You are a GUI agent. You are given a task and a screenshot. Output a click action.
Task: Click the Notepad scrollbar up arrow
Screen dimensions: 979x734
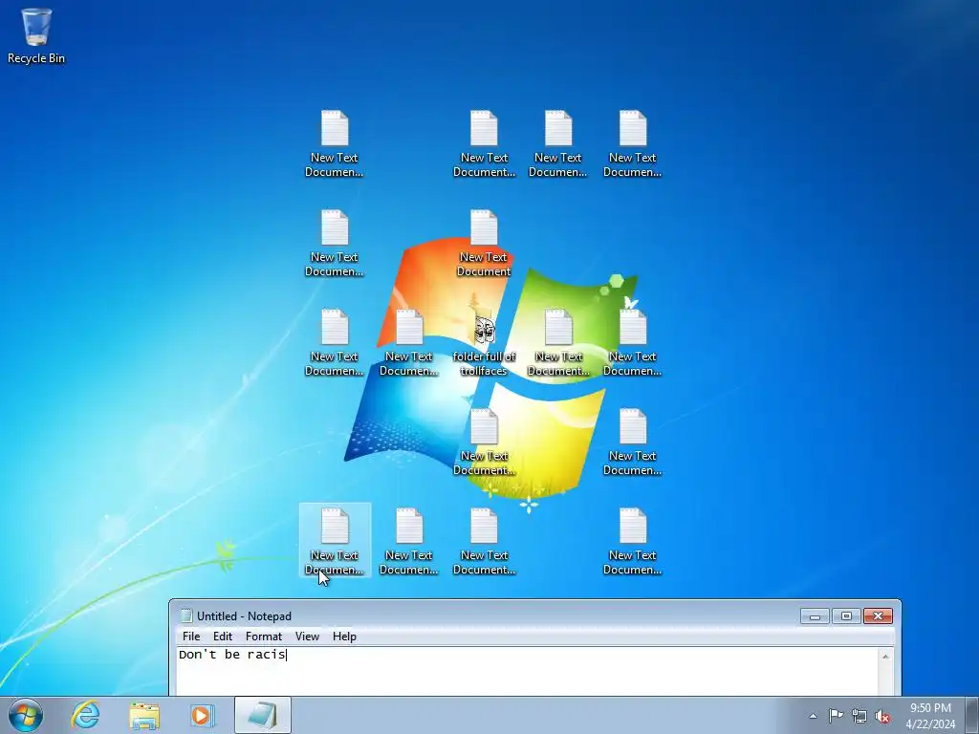pyautogui.click(x=885, y=656)
